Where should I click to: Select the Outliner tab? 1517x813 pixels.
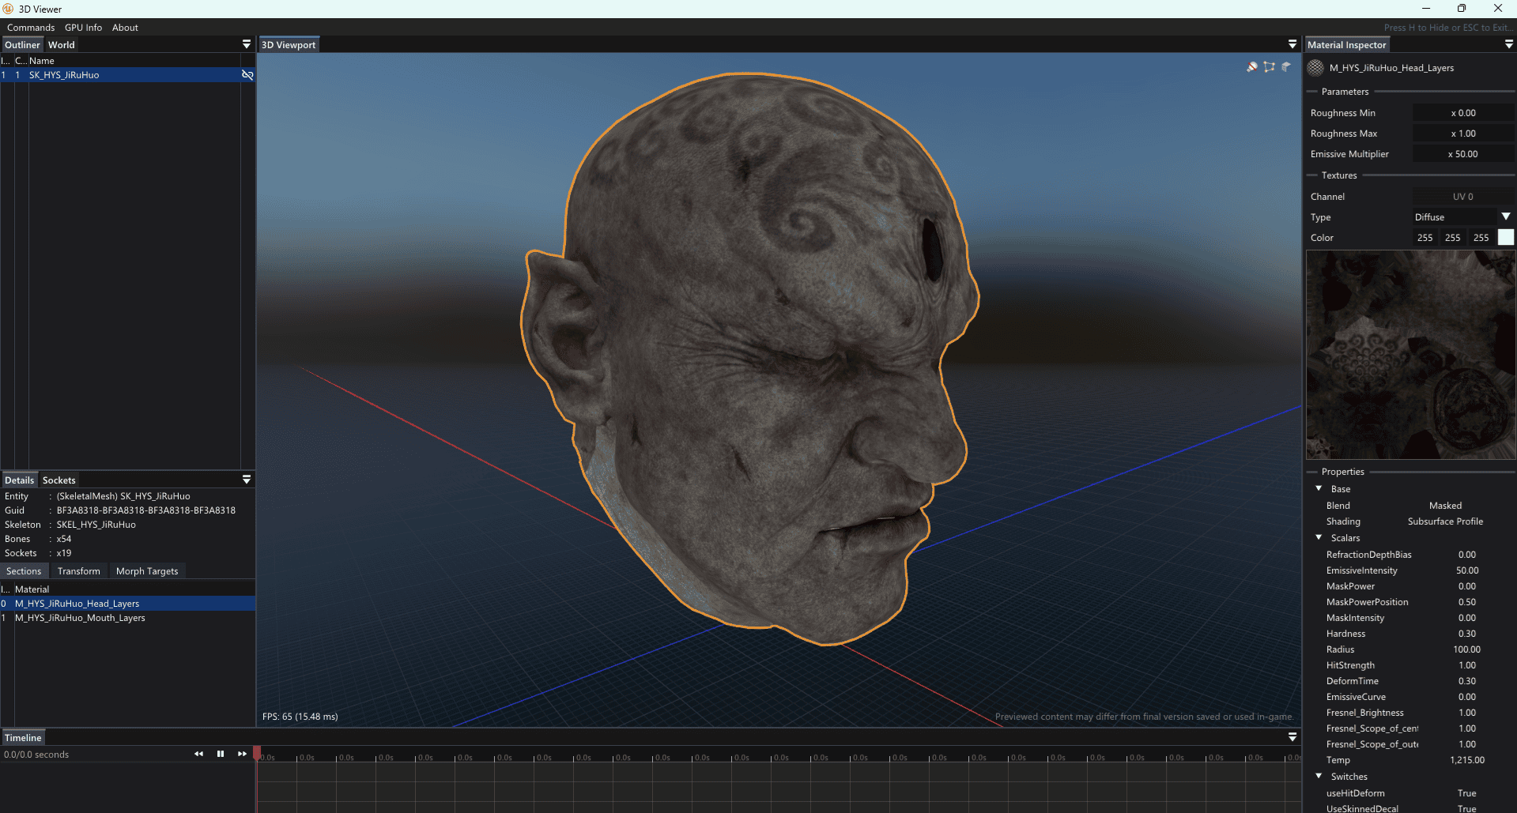click(x=22, y=45)
